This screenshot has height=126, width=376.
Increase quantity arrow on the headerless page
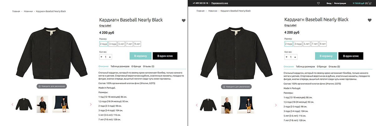pos(110,57)
